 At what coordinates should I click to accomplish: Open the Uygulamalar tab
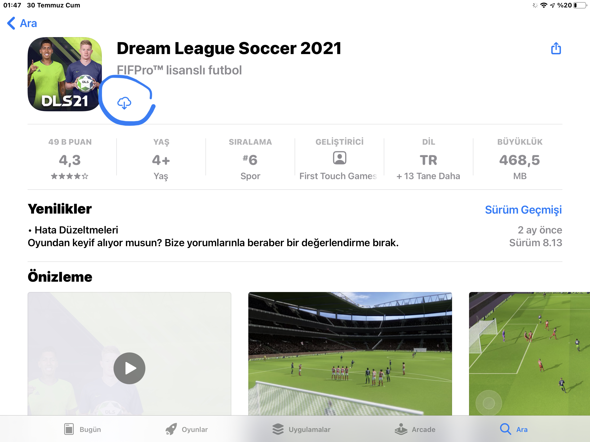301,429
